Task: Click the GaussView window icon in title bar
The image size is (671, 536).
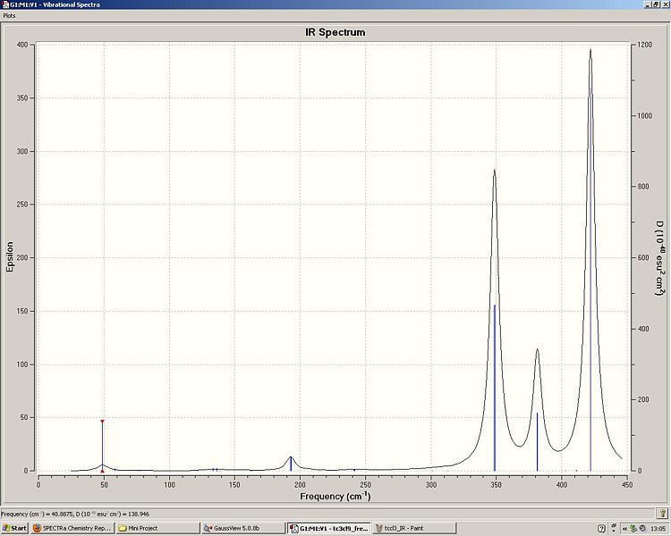Action: pos(4,4)
